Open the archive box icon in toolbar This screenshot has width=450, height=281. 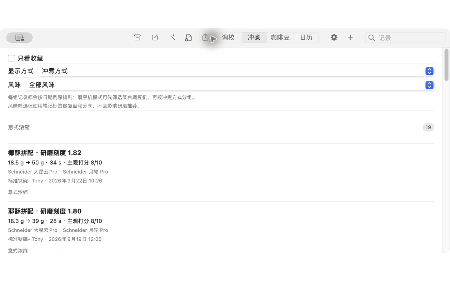point(137,37)
